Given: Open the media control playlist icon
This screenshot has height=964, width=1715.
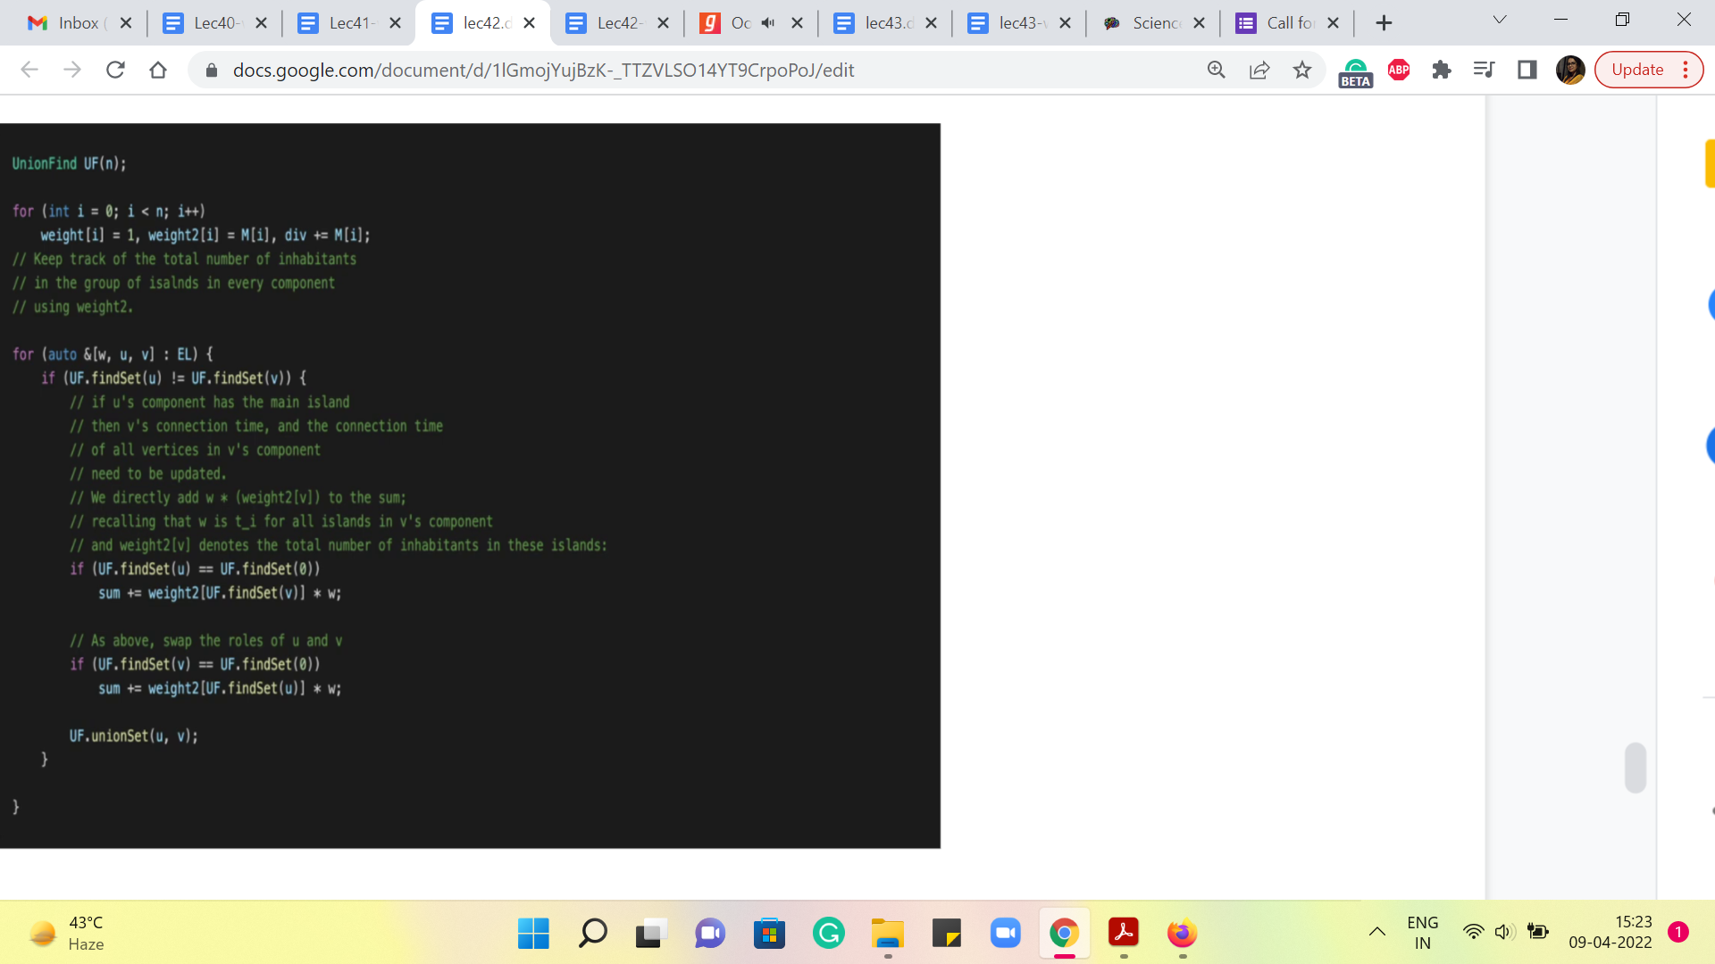Looking at the screenshot, I should coord(1485,70).
